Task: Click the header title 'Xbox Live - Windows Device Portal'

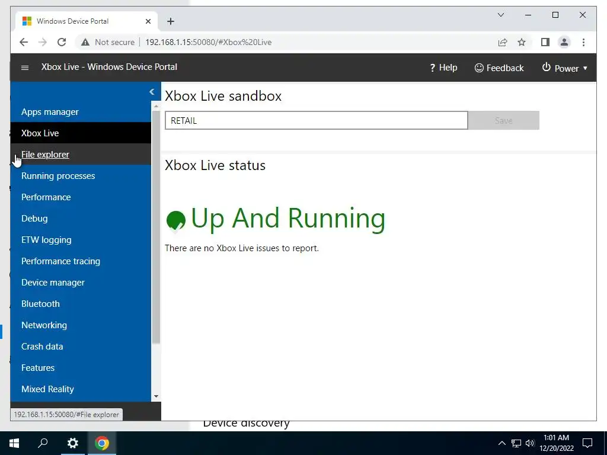Action: 109,67
